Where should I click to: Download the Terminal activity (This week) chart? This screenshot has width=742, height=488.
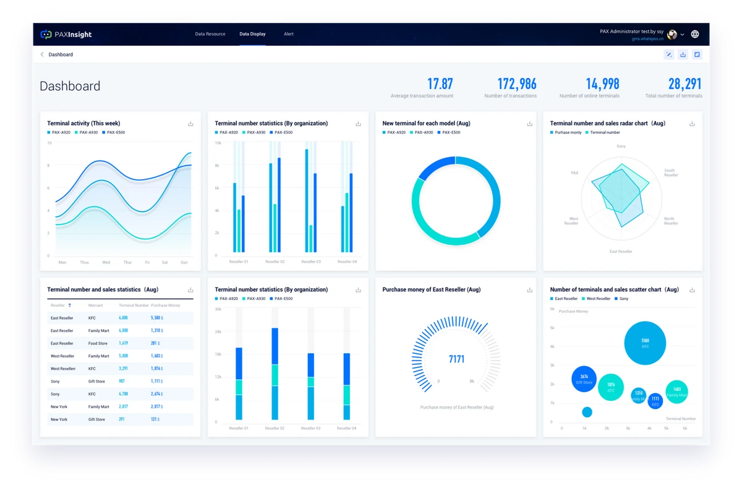coord(190,124)
